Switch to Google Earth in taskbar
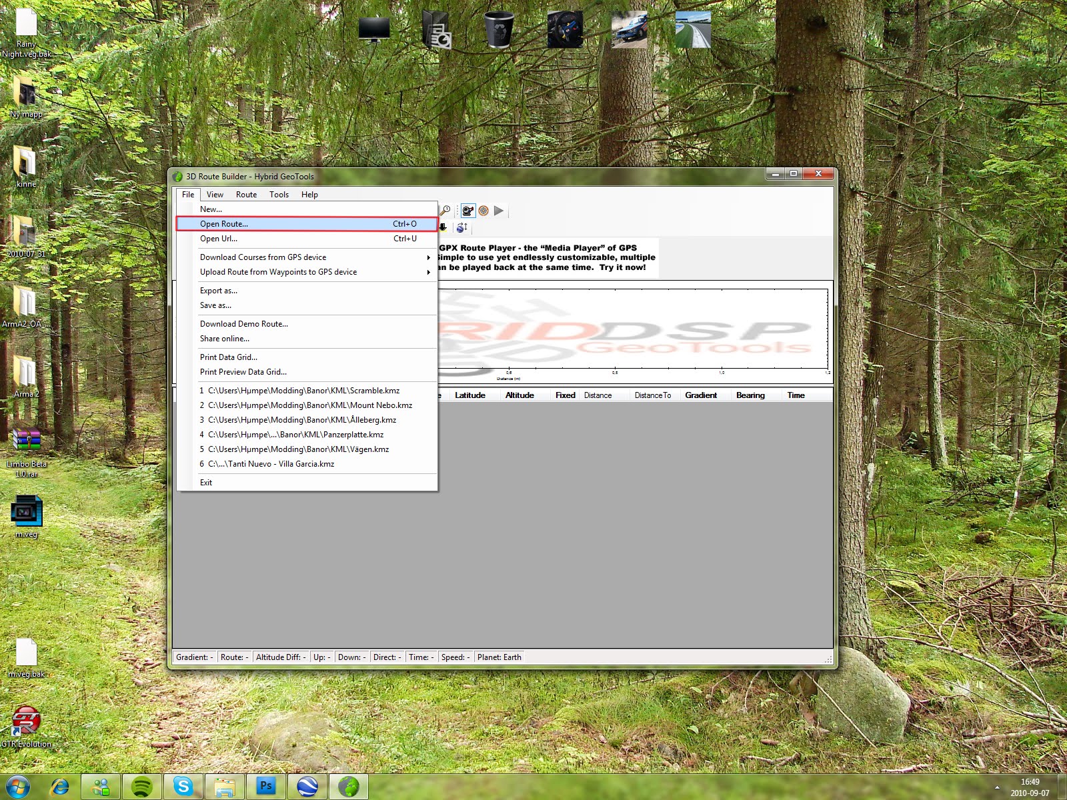 307,787
